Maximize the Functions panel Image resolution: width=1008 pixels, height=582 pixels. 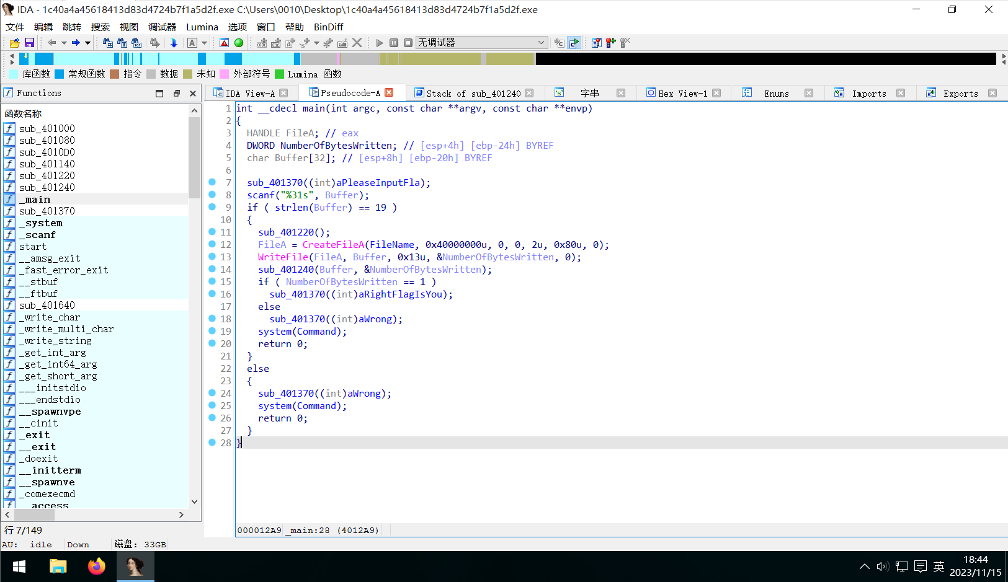pyautogui.click(x=159, y=94)
